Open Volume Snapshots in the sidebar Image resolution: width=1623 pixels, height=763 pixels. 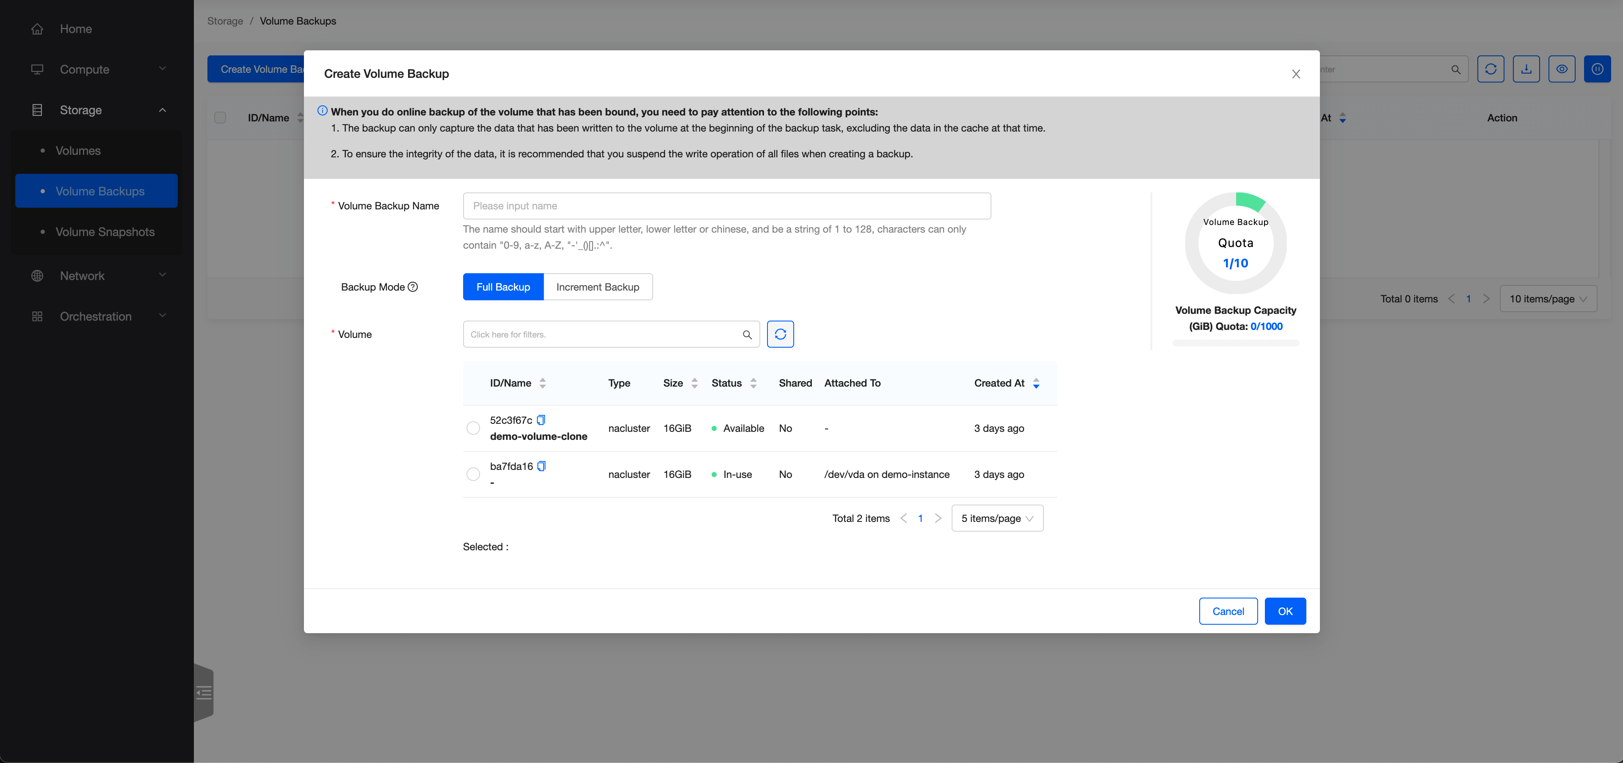(x=105, y=232)
